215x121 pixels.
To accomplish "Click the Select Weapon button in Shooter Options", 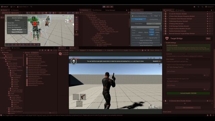I will pos(17,30).
